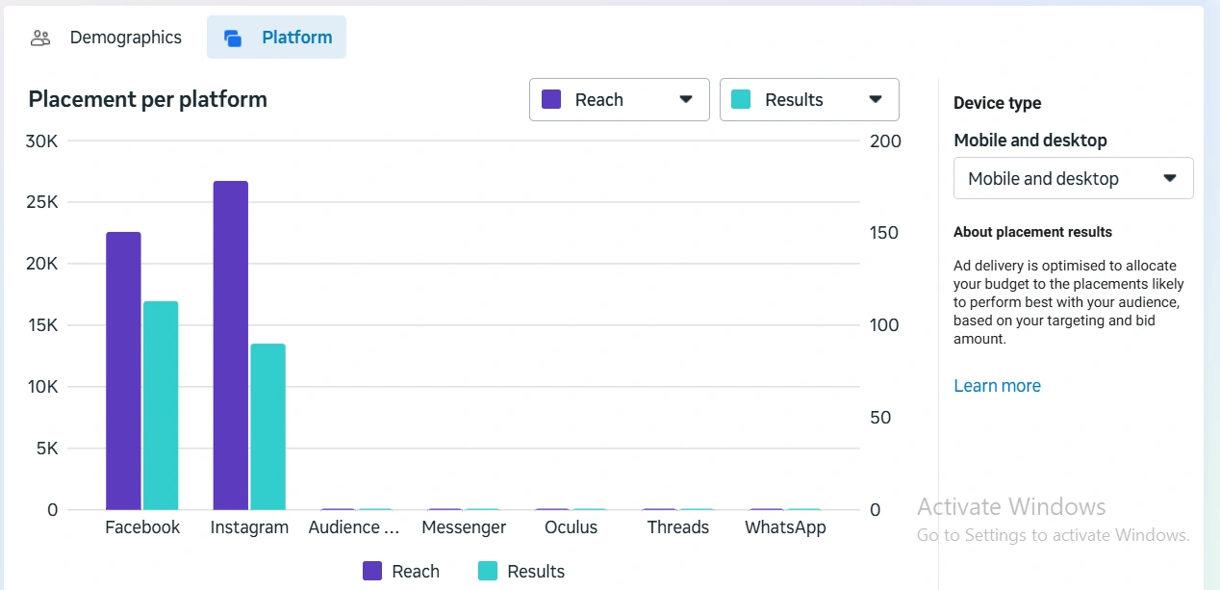Click the WhatsApp axis label
Viewport: 1220px width, 590px height.
coord(785,527)
